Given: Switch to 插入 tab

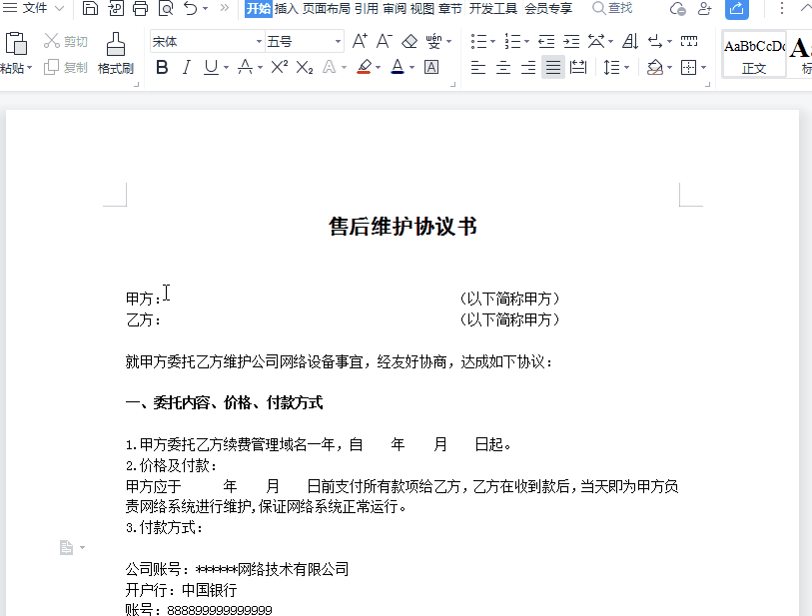Looking at the screenshot, I should point(287,9).
